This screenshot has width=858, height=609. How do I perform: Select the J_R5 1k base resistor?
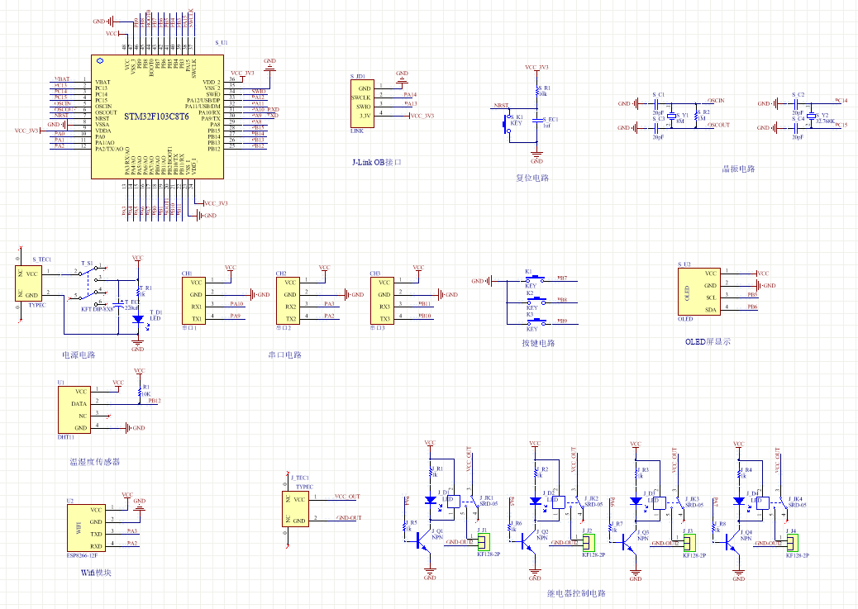(x=405, y=527)
